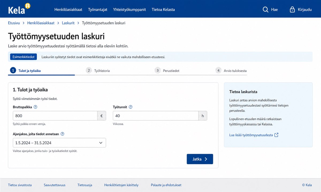The width and height of the screenshot is (321, 192).
Task: Select Tulot ja työaika step tab
Action: [x=29, y=71]
